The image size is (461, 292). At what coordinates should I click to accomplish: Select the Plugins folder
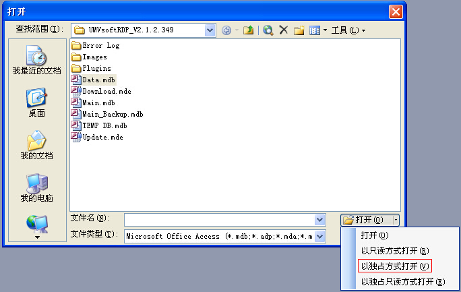91,69
